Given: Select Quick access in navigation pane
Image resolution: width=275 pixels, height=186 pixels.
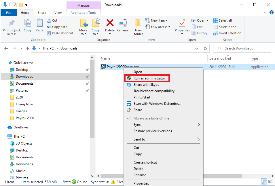Looking at the screenshot, I should [x=23, y=63].
